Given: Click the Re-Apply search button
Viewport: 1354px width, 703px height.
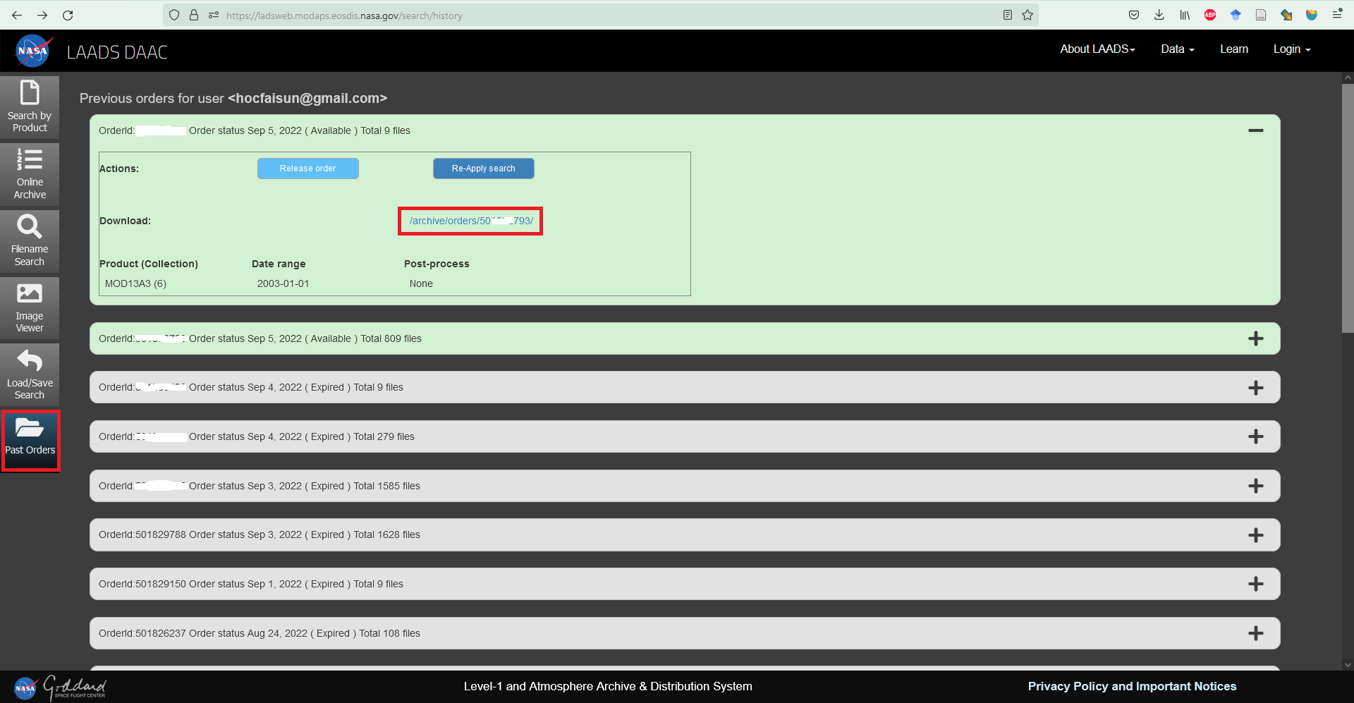Looking at the screenshot, I should point(483,169).
